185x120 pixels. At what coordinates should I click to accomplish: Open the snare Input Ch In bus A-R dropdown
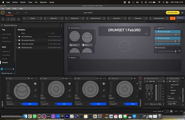[48, 104]
